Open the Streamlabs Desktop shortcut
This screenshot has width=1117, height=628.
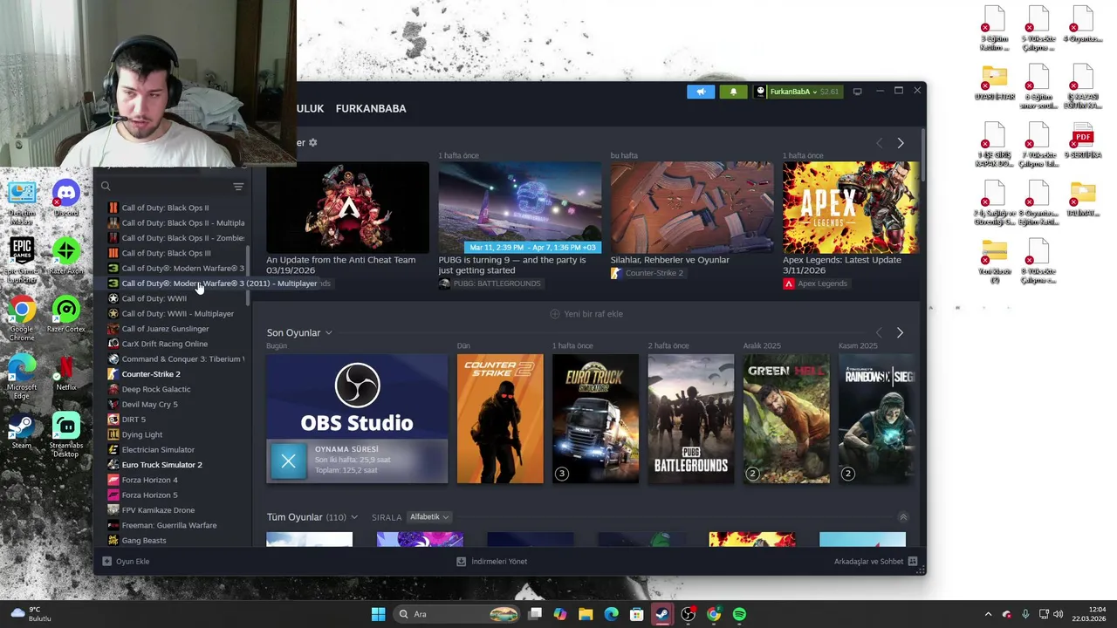[x=65, y=436]
